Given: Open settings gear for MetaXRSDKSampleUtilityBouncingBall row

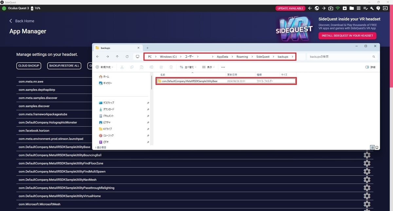Looking at the screenshot, I should click(x=367, y=155).
